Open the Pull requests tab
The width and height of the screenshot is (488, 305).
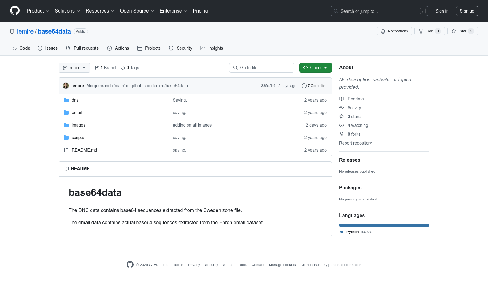pyautogui.click(x=82, y=48)
